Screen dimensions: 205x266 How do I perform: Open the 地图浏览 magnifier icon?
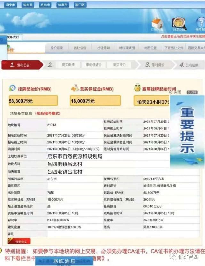point(179,24)
